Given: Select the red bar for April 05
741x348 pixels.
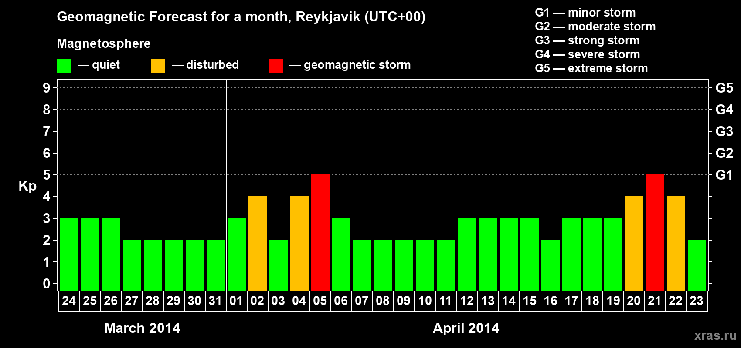Looking at the screenshot, I should tap(320, 232).
